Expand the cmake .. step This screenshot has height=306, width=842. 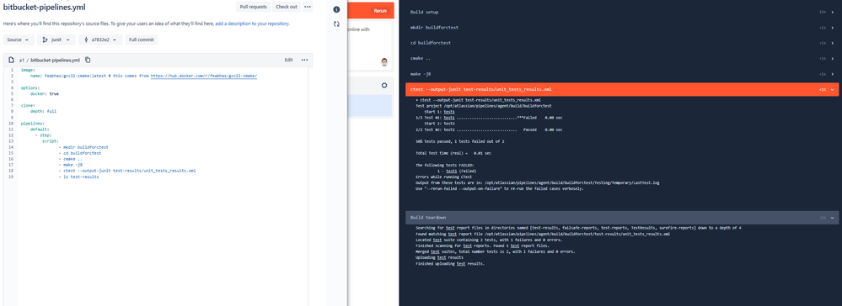(621, 58)
